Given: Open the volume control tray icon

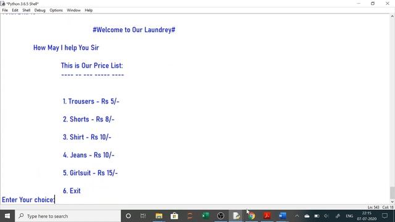Looking at the screenshot, I should 326,216.
